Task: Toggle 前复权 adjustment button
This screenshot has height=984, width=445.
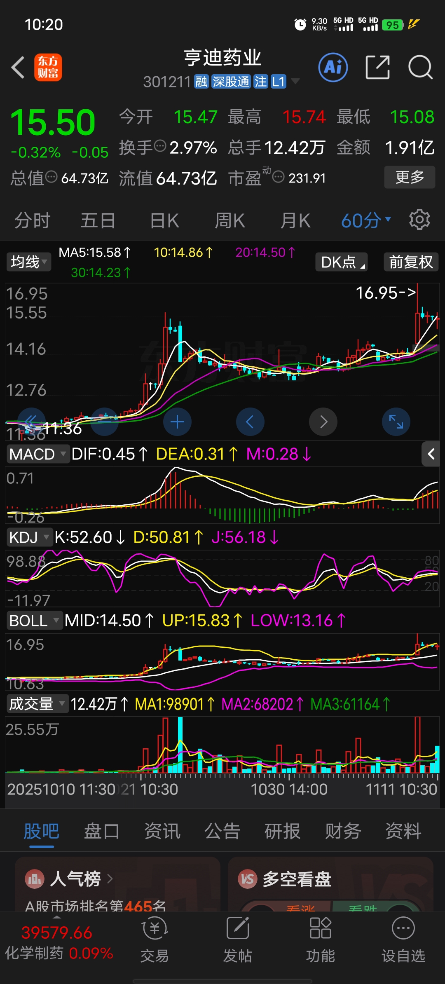Action: (411, 262)
